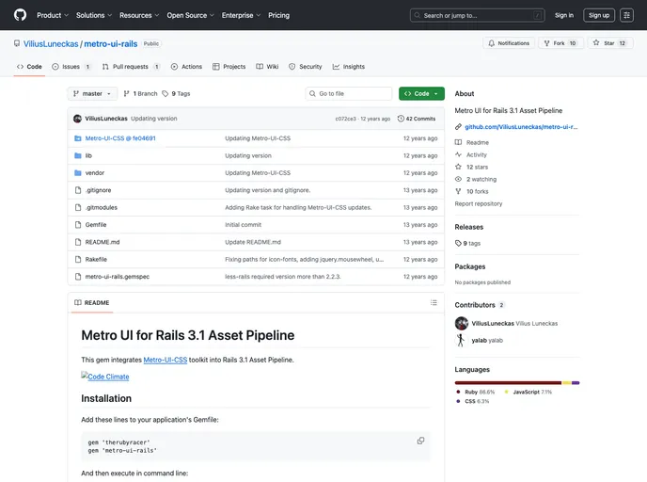The width and height of the screenshot is (647, 482).
Task: Click the forks icon in About sidebar
Action: [x=458, y=191]
